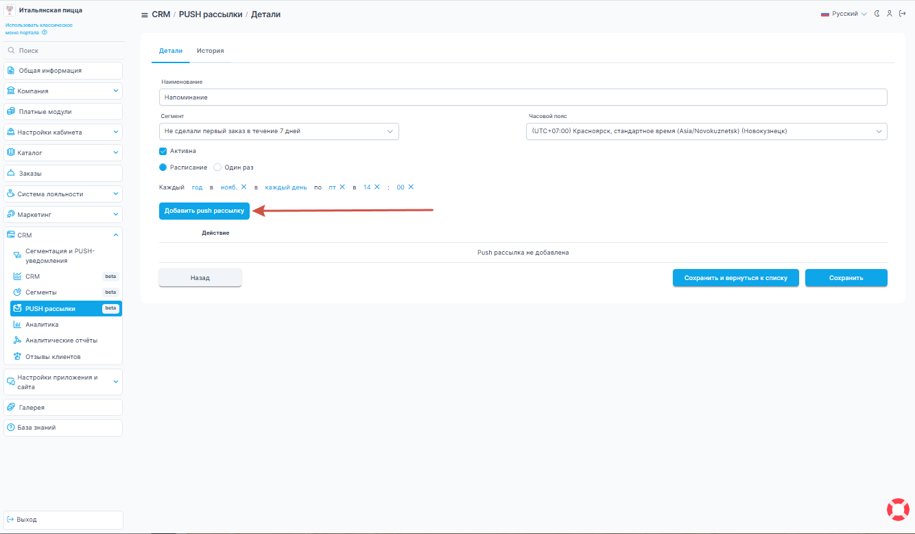The height and width of the screenshot is (534, 915).
Task: Expand the Компания sidebar section
Action: tap(63, 91)
